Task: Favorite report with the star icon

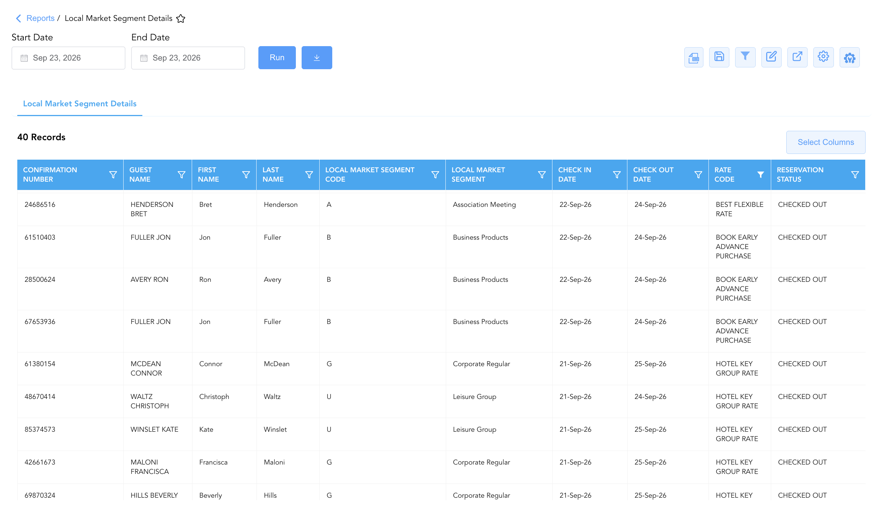Action: coord(181,18)
